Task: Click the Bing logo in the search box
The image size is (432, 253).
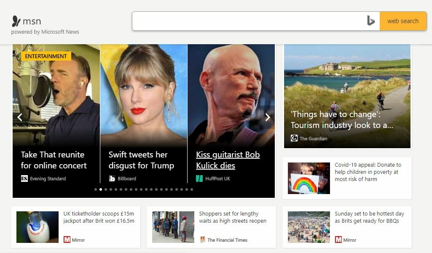Action: [x=371, y=21]
